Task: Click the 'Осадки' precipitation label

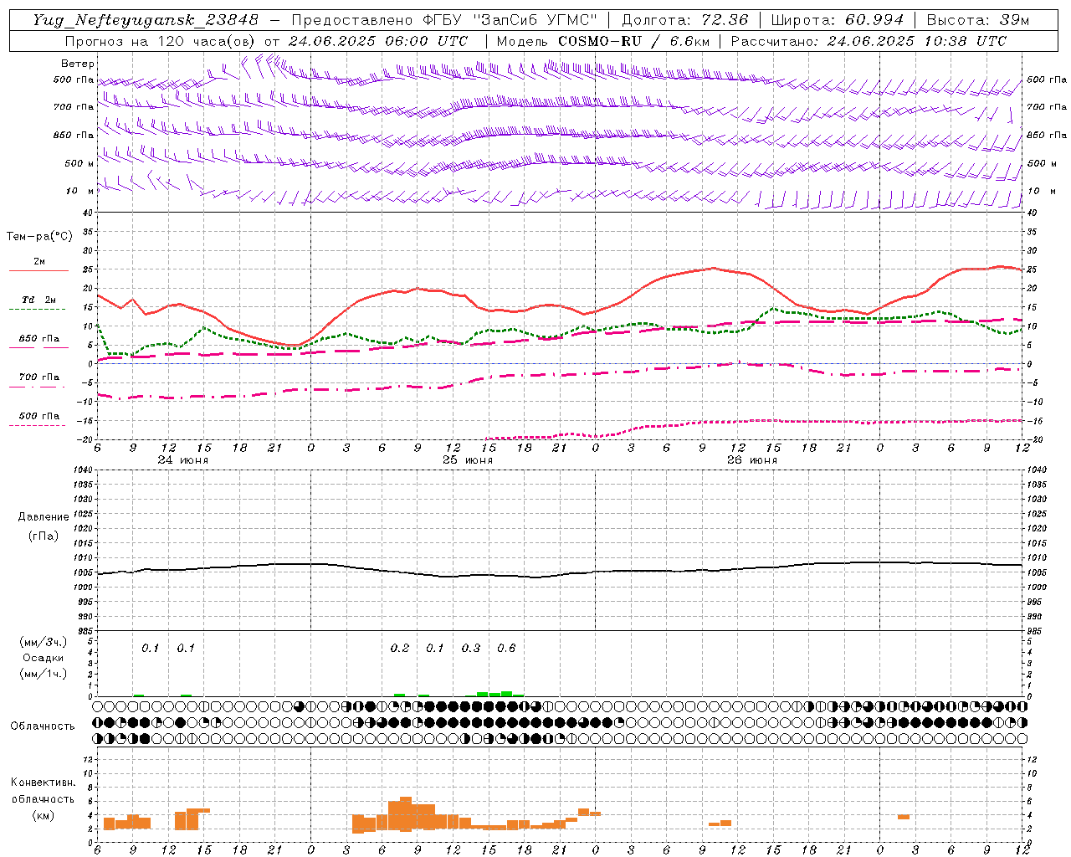Action: click(x=44, y=658)
